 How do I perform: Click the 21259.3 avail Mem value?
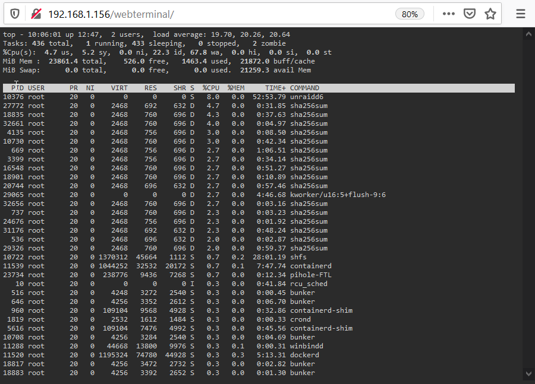[x=275, y=70]
